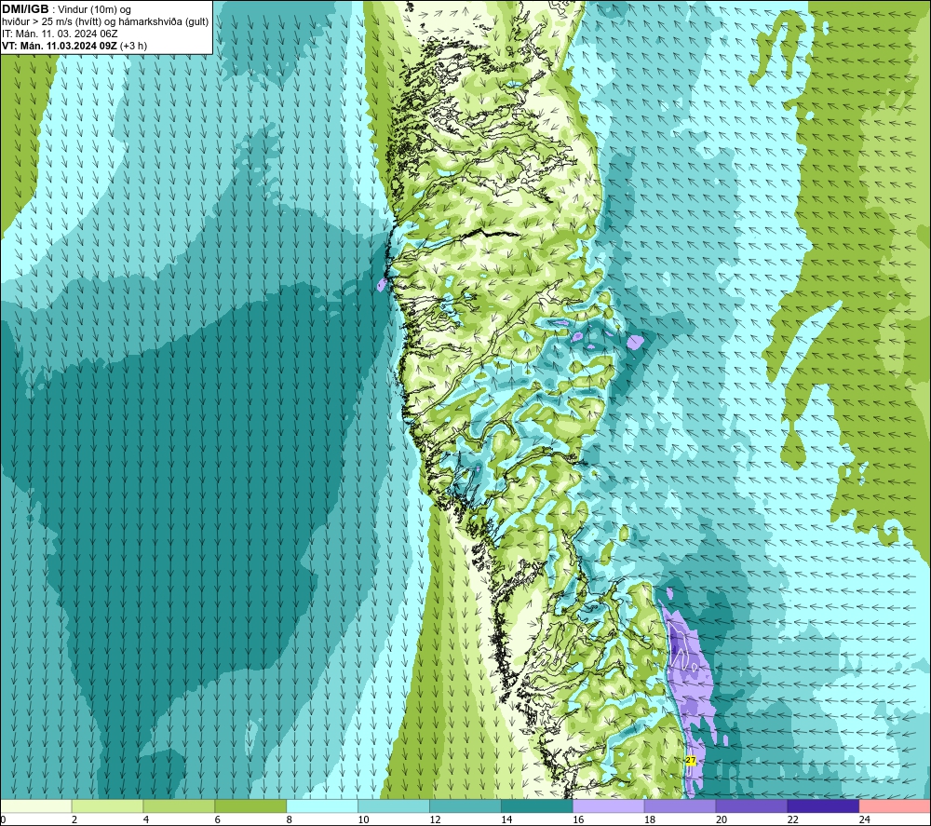931x826 pixels.
Task: Click the 'DMI/IGB' title text
Action: (x=25, y=9)
